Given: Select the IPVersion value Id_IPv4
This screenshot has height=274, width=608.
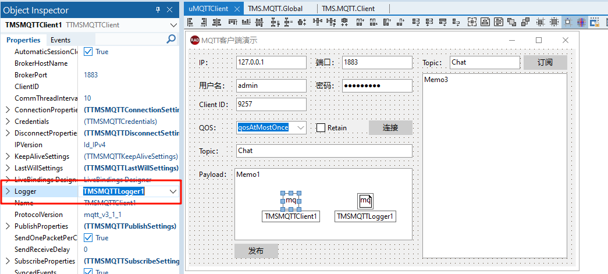Looking at the screenshot, I should [95, 144].
